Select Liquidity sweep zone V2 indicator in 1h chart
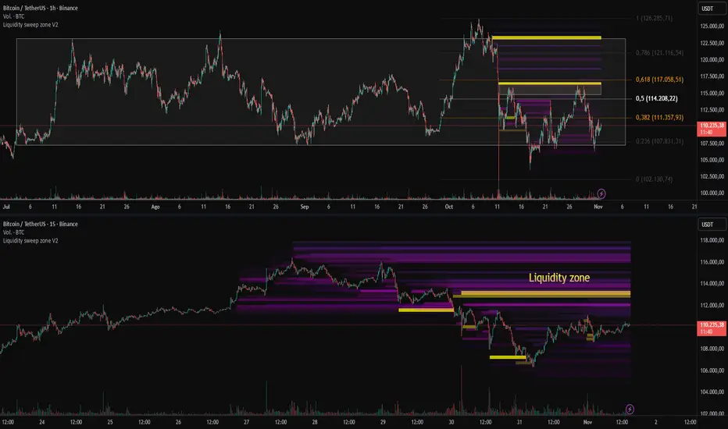This screenshot has width=728, height=429. point(30,25)
